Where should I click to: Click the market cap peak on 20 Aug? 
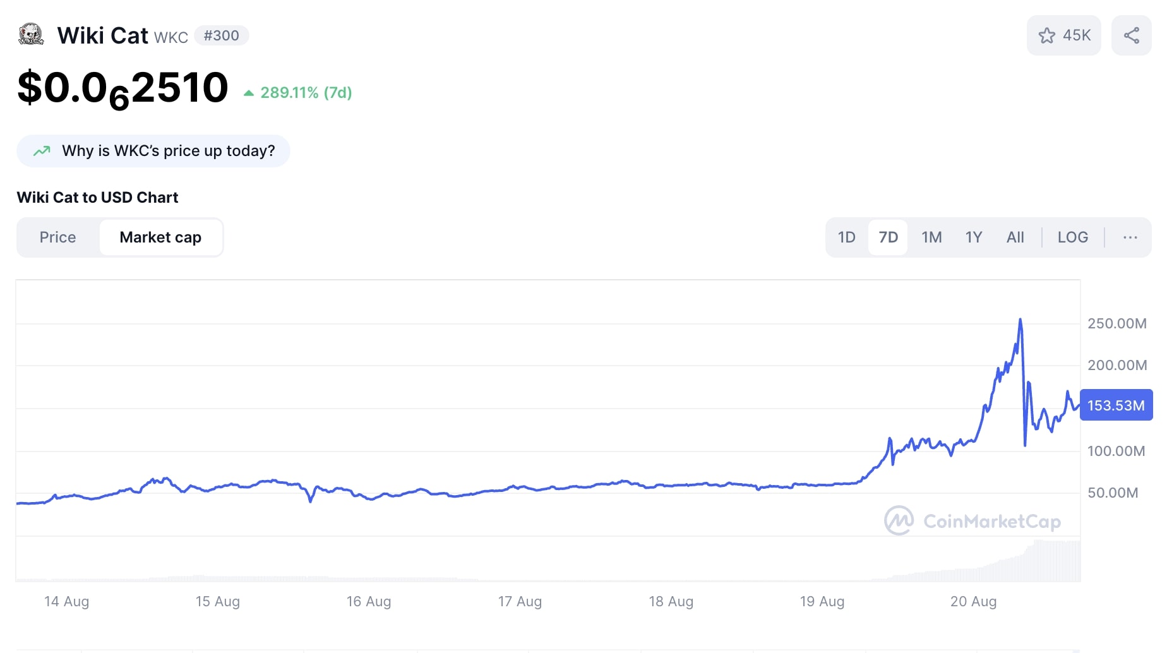(1020, 320)
